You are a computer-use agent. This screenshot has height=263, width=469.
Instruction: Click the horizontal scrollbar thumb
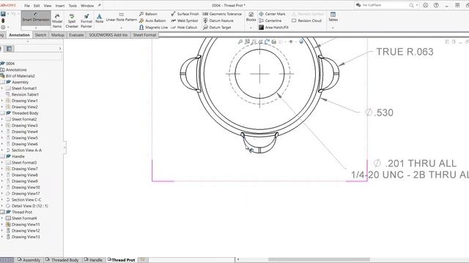319,259
